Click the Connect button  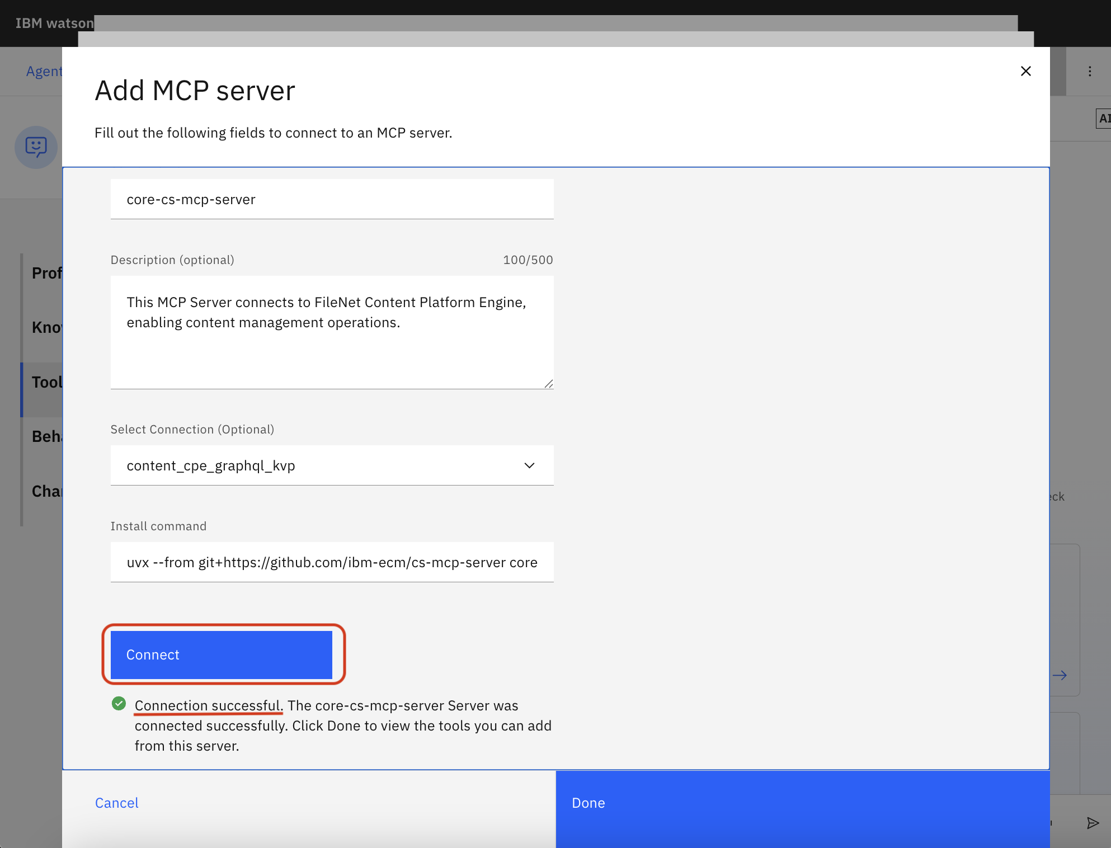pyautogui.click(x=222, y=654)
